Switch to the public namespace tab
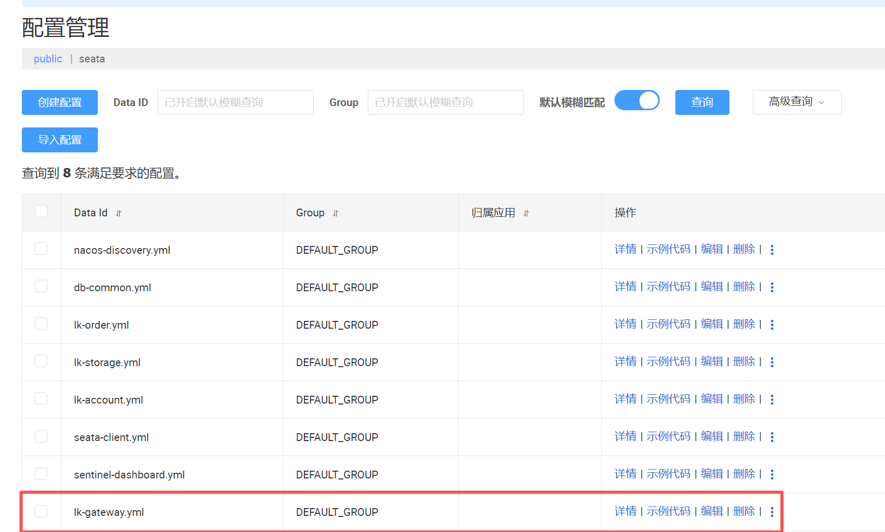 (48, 59)
